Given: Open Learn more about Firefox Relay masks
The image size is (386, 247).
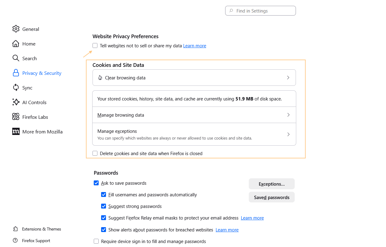Looking at the screenshot, I should click(252, 218).
